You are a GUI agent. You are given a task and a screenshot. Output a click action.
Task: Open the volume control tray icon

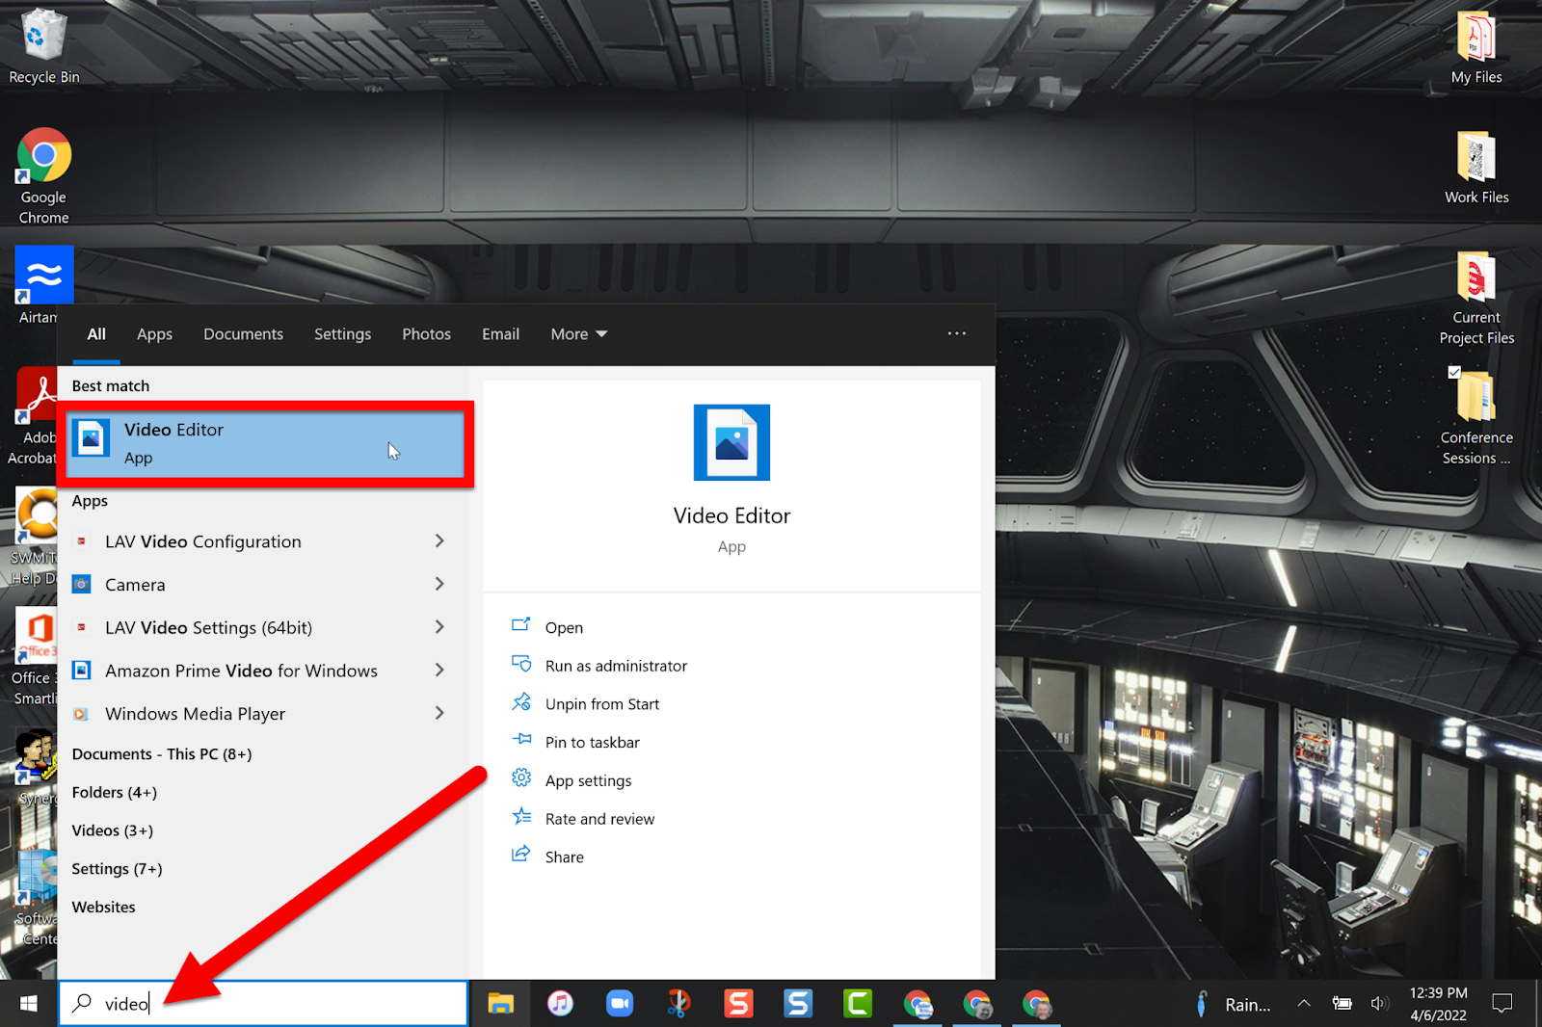pos(1379,1004)
